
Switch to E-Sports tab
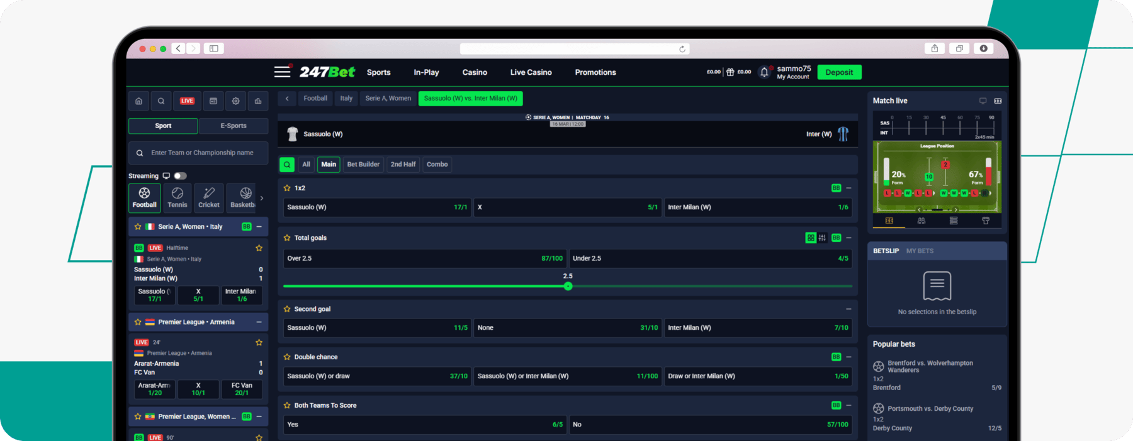click(x=234, y=126)
